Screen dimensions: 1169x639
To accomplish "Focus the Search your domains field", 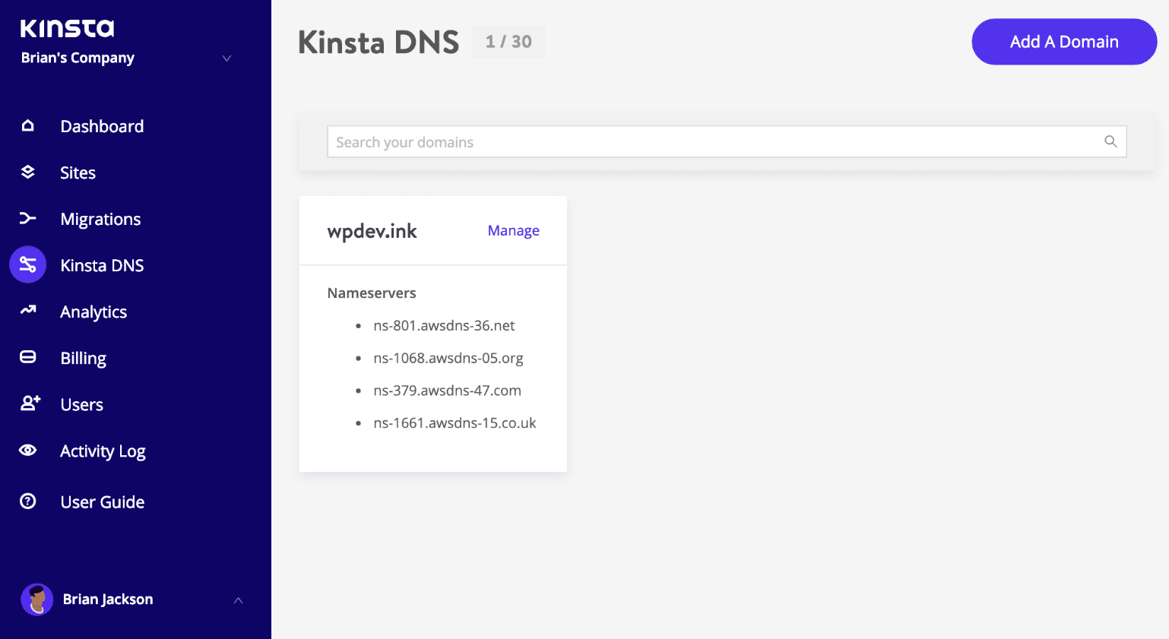I will tap(727, 142).
